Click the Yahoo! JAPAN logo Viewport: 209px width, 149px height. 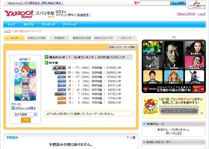(19, 14)
